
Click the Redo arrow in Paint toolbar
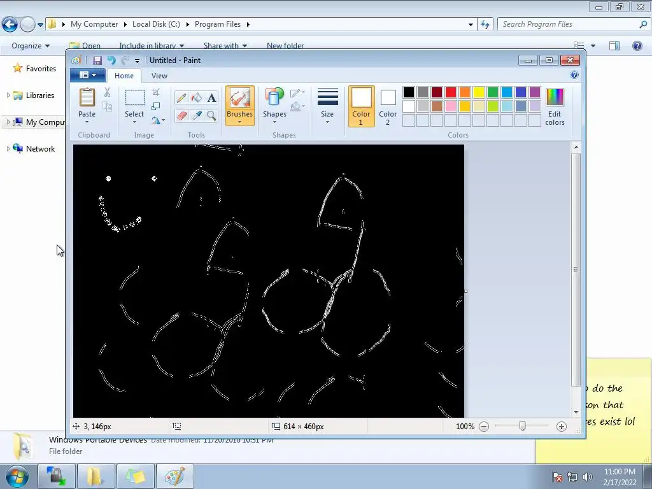(x=125, y=60)
